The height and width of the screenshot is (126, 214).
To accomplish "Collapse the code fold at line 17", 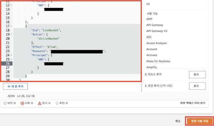I will pos(11,26).
